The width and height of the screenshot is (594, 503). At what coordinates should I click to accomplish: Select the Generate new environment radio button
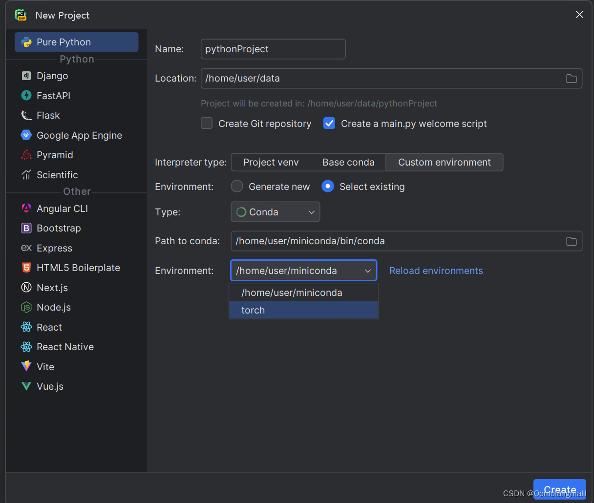click(237, 186)
